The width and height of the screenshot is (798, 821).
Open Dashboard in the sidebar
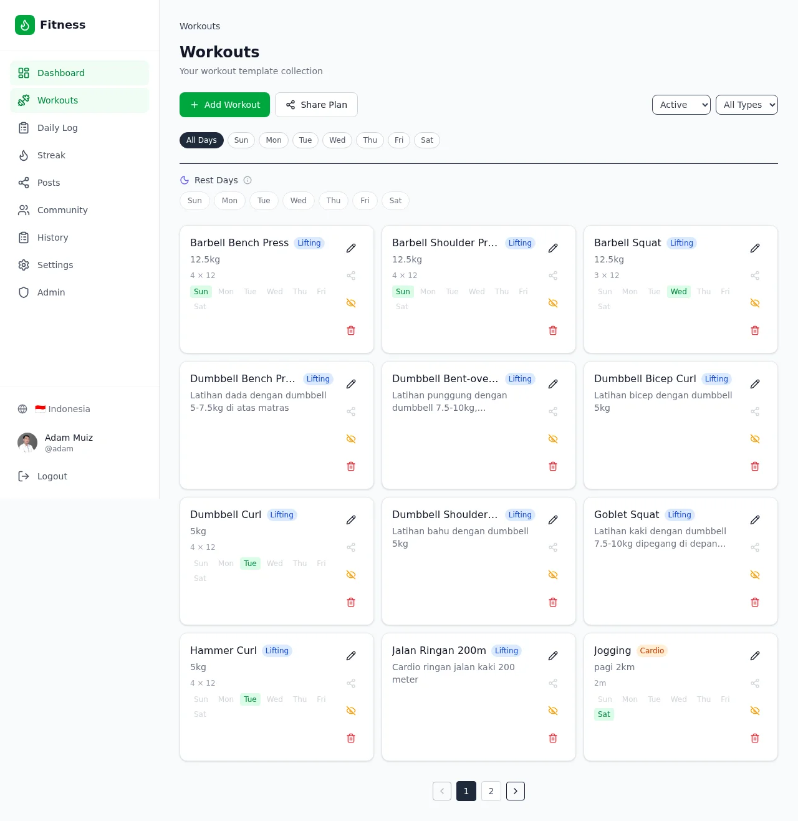tap(79, 73)
